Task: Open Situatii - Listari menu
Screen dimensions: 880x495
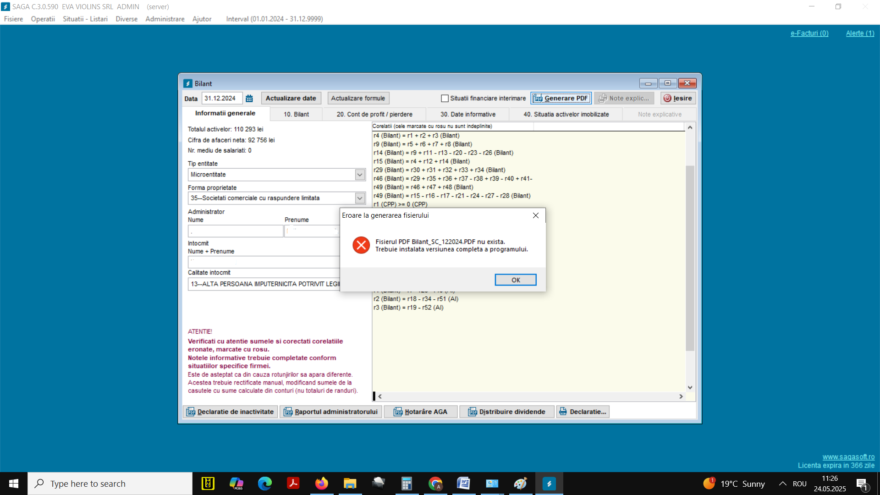Action: [x=85, y=19]
